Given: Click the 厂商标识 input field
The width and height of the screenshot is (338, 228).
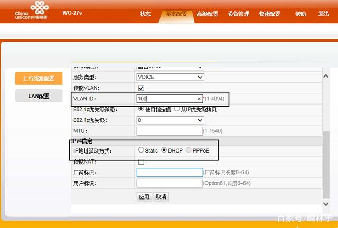Looking at the screenshot, I should [x=170, y=173].
